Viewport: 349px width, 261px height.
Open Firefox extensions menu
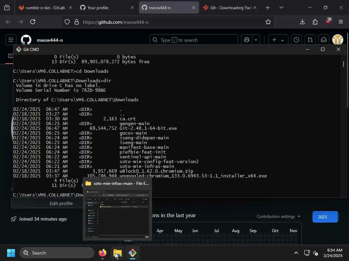tap(315, 22)
